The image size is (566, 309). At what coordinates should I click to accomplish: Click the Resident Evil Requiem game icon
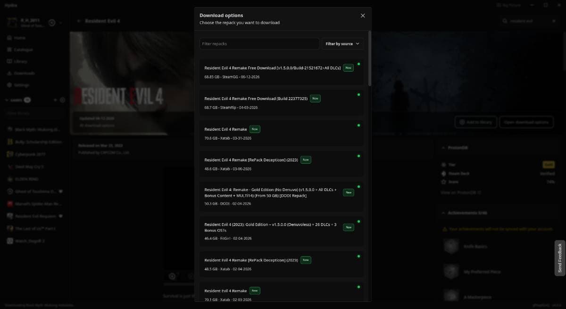tap(10, 216)
